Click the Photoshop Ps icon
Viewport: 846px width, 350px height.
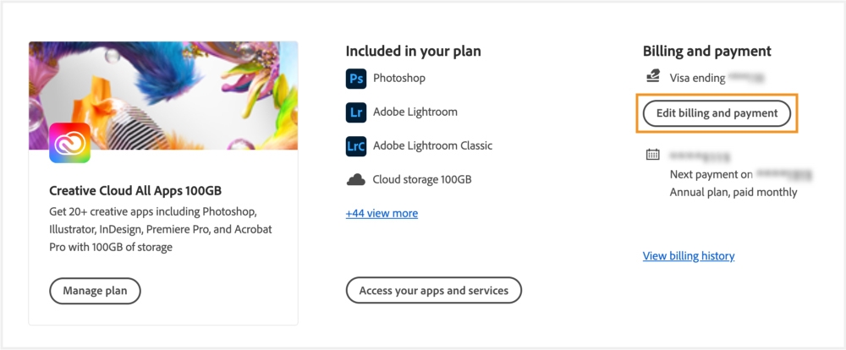pos(356,79)
